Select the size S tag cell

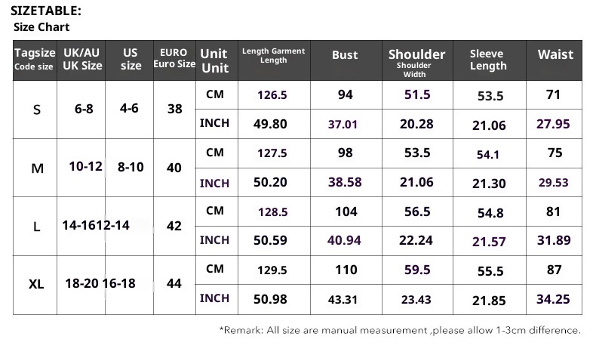pyautogui.click(x=37, y=110)
